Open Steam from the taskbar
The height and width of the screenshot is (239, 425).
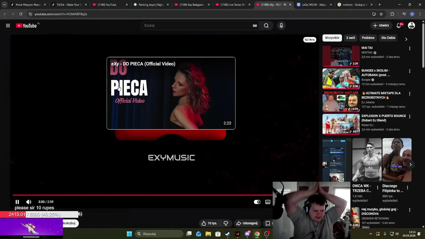(227, 234)
